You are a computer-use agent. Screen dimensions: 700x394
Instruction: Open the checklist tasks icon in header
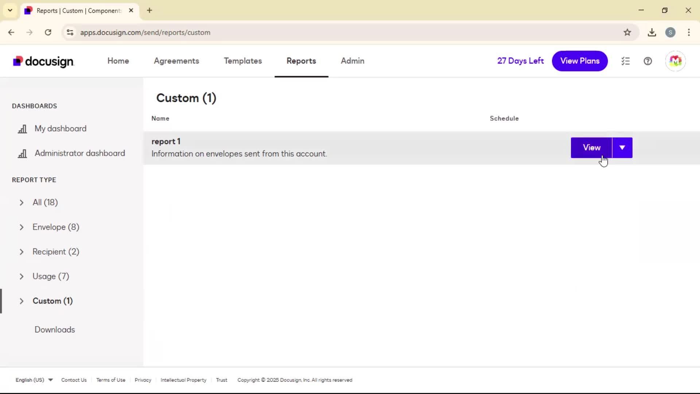[x=626, y=61]
